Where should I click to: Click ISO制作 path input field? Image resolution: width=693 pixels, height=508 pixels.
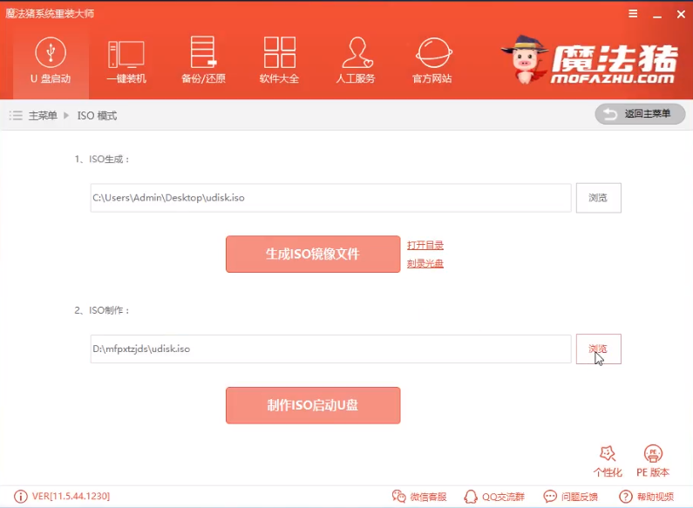(x=330, y=349)
